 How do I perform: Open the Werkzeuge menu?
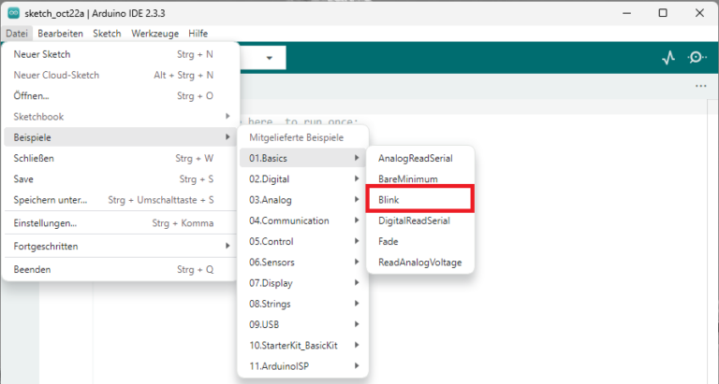(x=154, y=33)
